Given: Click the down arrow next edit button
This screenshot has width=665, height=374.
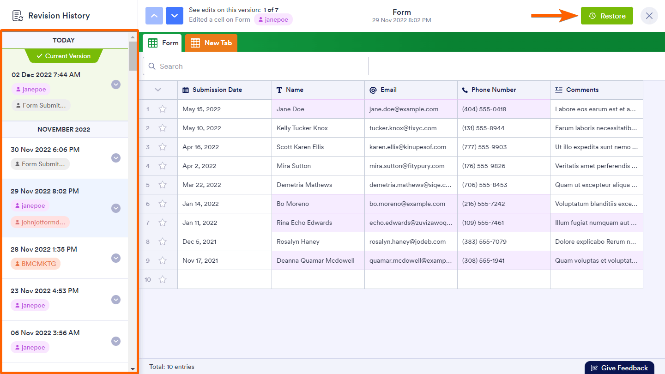Looking at the screenshot, I should [x=174, y=16].
